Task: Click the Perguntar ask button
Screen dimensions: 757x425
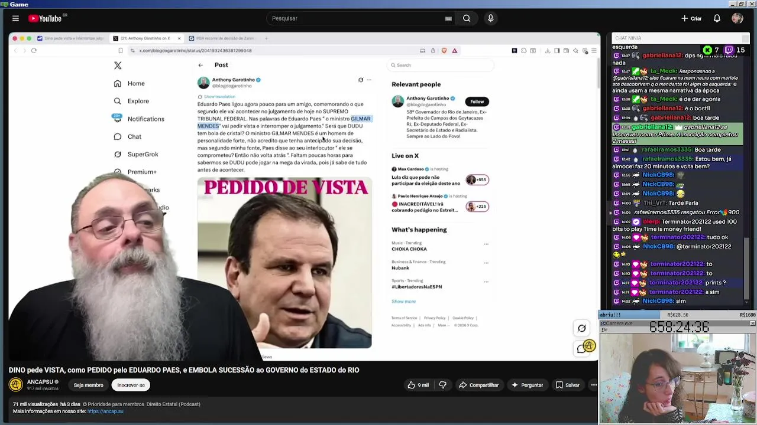Action: [527, 385]
